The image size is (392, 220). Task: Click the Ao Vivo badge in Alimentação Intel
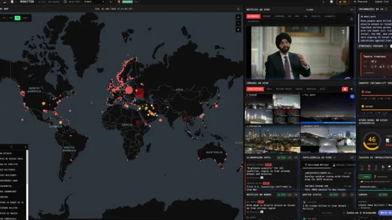[282, 158]
